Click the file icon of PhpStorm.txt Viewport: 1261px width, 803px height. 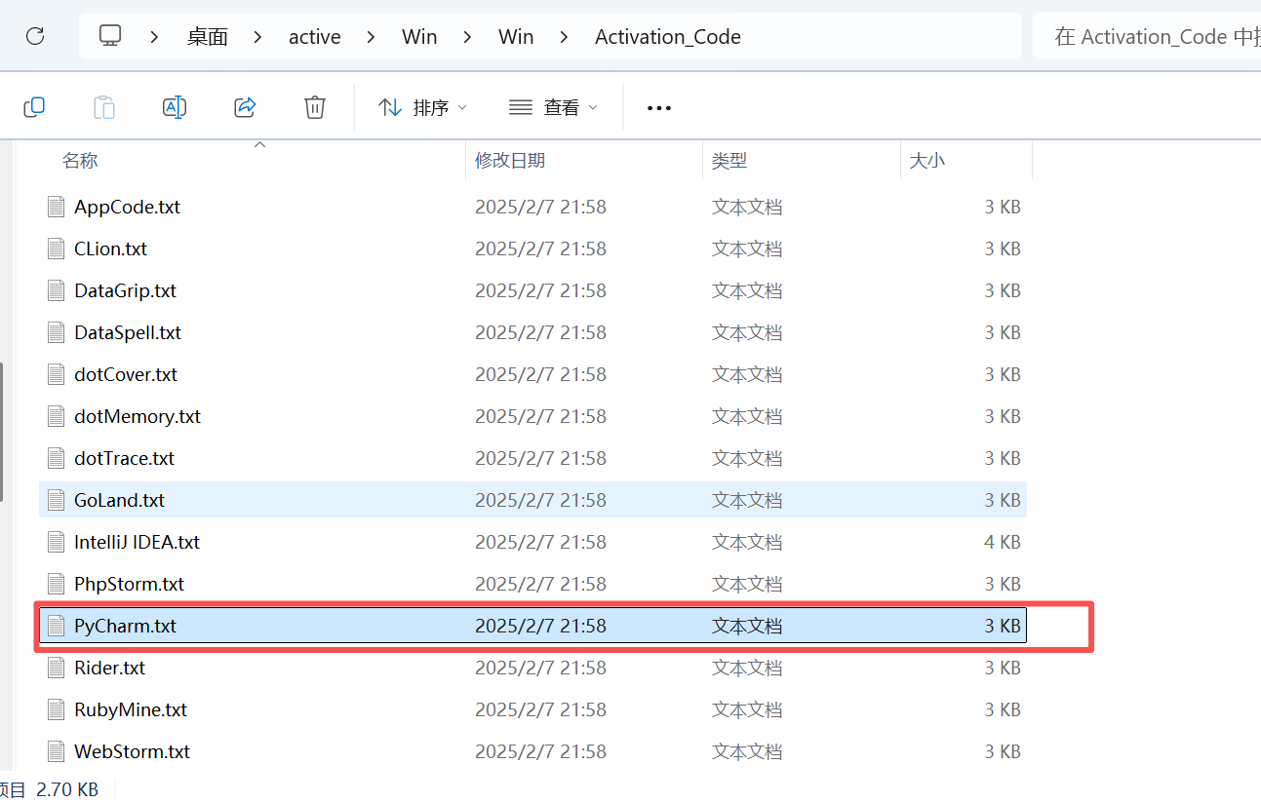coord(57,584)
